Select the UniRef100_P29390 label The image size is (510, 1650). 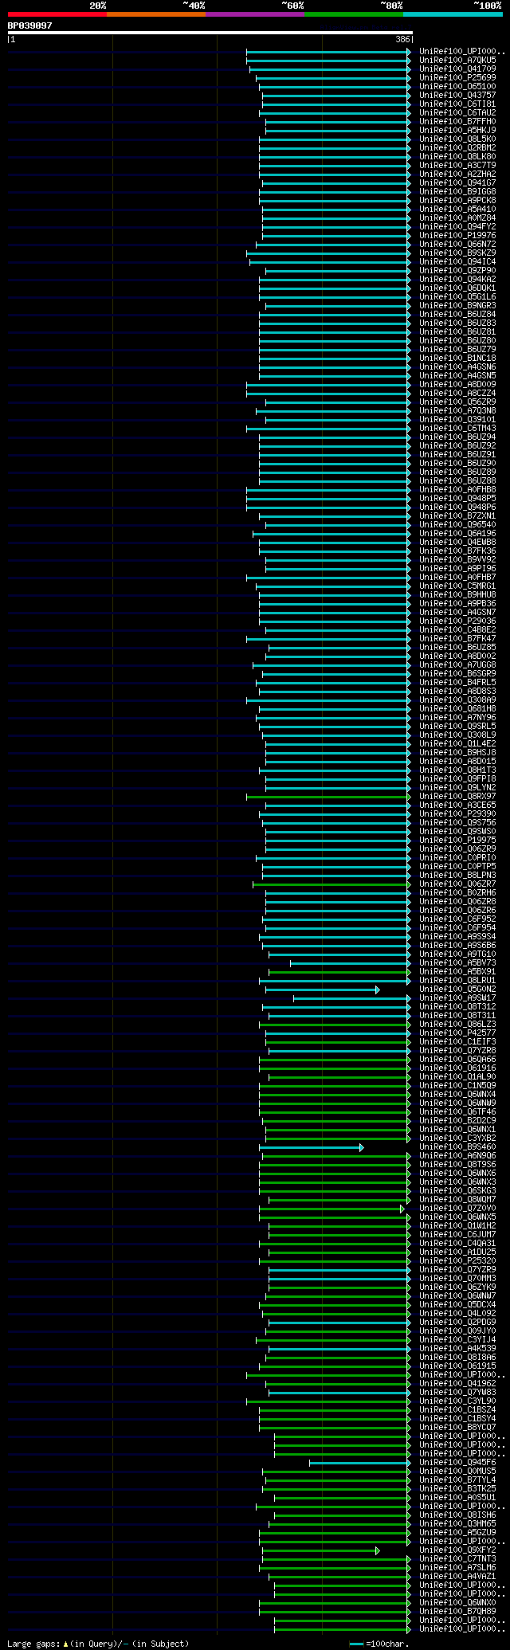(x=457, y=813)
